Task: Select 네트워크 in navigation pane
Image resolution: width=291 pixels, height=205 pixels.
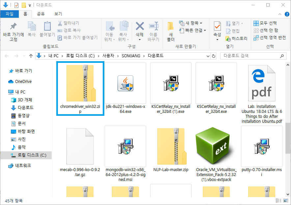Action: click(x=19, y=166)
